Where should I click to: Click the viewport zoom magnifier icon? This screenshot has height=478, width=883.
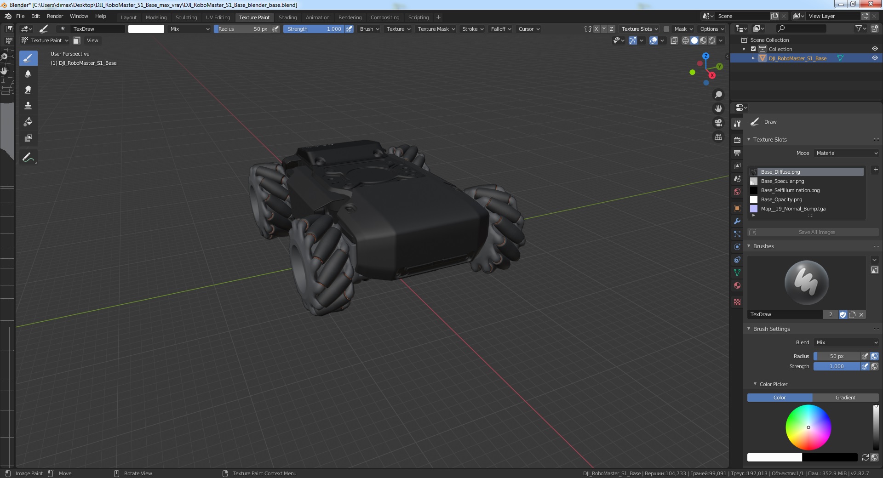pyautogui.click(x=718, y=95)
